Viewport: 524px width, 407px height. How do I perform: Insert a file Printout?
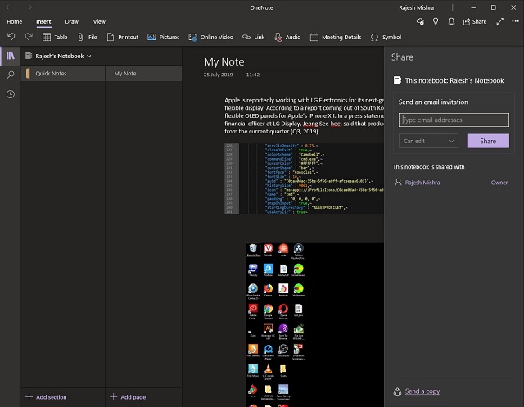tap(122, 37)
